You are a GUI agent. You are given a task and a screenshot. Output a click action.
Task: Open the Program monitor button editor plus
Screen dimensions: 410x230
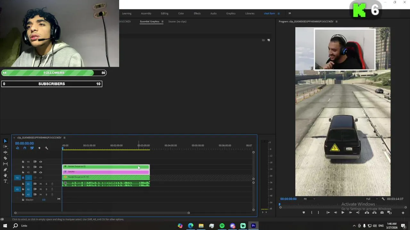(403, 213)
